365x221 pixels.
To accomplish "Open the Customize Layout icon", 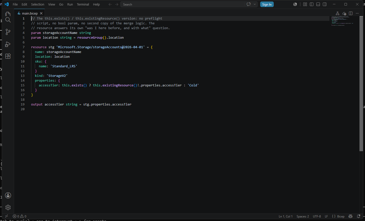I will pos(305,4).
